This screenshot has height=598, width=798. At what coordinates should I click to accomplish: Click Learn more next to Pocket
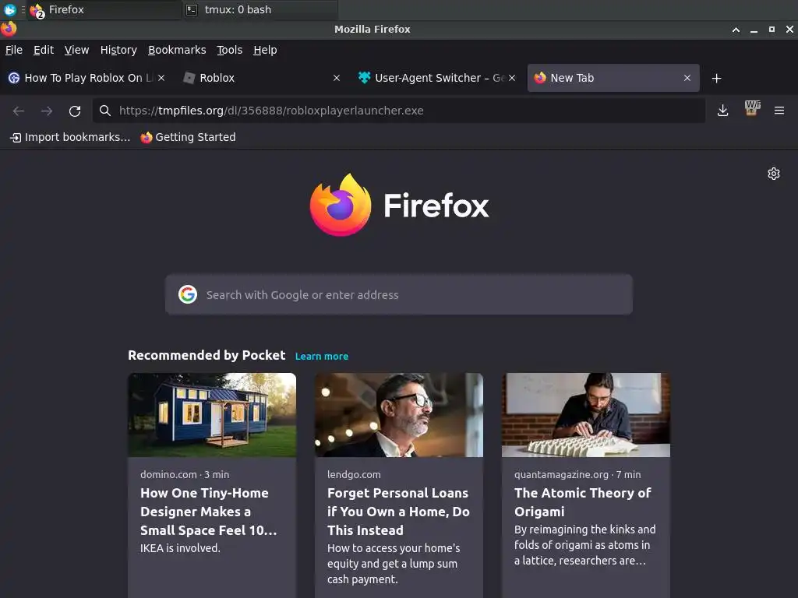click(x=322, y=357)
